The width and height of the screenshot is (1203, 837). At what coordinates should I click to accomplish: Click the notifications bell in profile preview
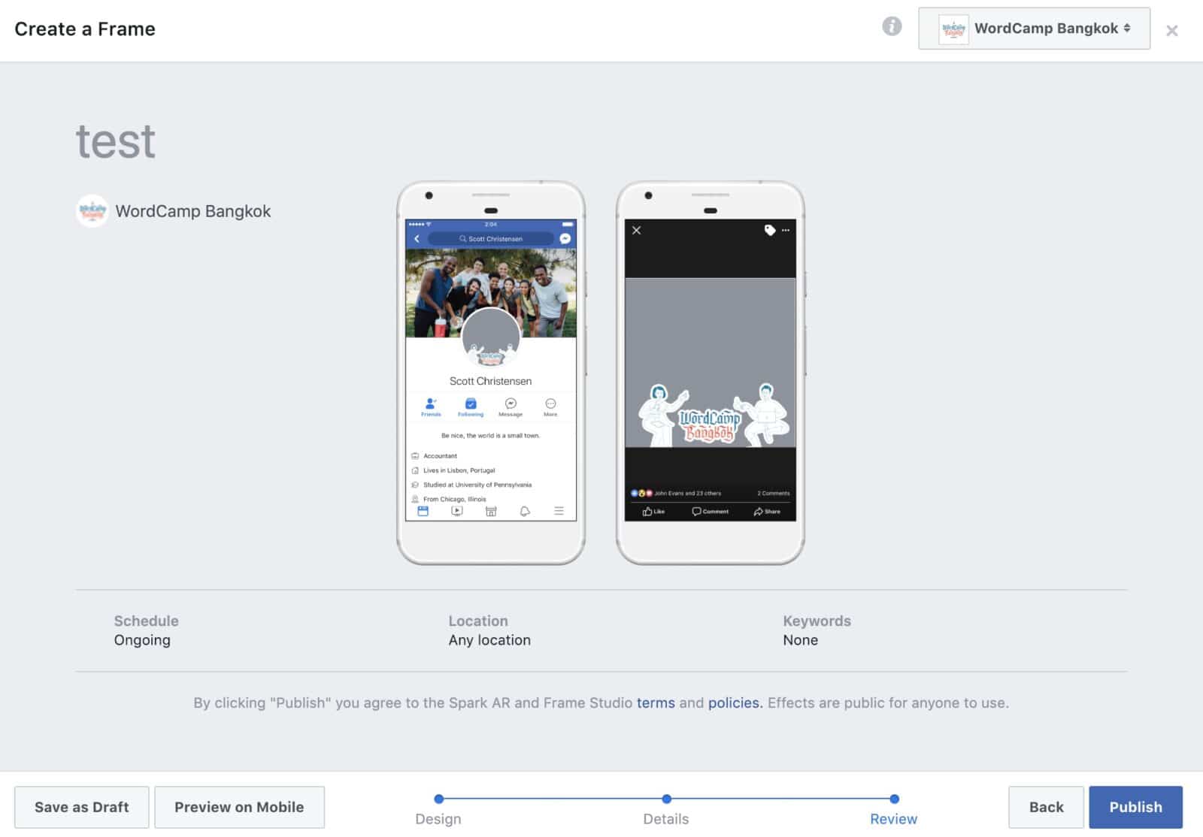(525, 511)
